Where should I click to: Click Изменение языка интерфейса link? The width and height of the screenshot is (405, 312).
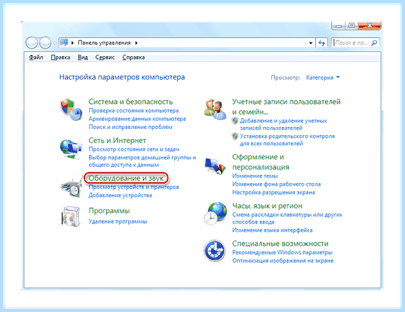272,230
